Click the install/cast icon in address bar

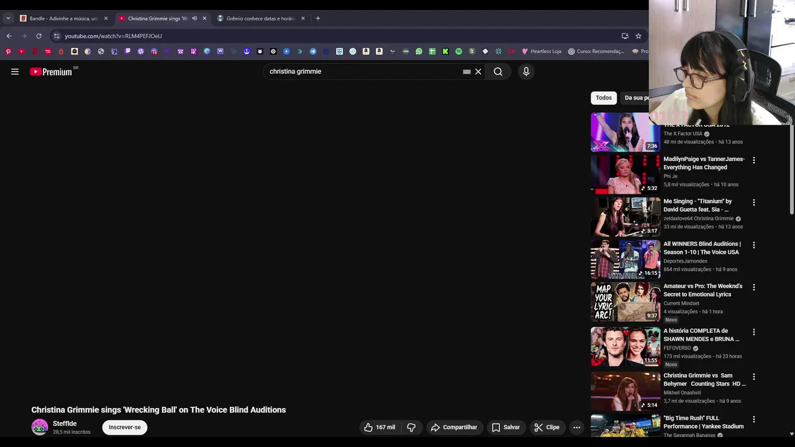click(x=625, y=36)
